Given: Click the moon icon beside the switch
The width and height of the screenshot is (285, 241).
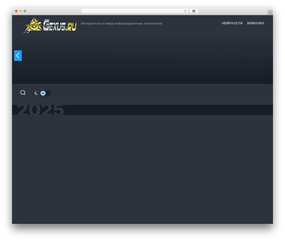Looking at the screenshot, I should click(36, 93).
